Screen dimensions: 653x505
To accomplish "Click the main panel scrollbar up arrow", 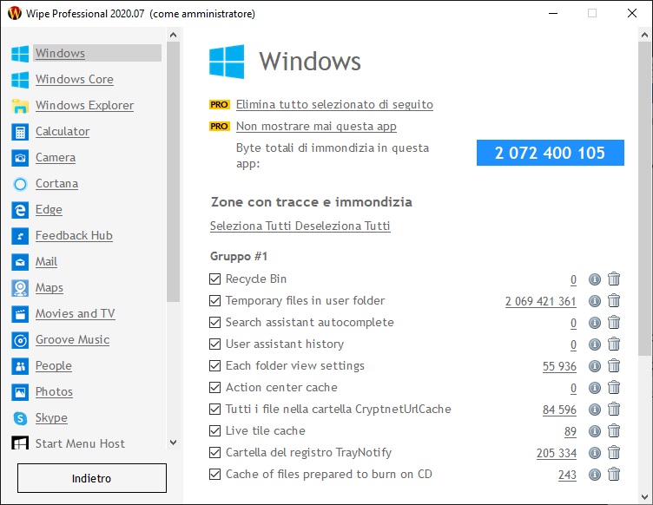I will tap(644, 35).
